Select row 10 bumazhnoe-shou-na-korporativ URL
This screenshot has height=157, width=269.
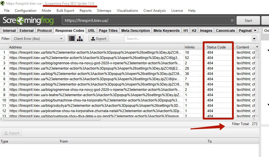point(95,100)
